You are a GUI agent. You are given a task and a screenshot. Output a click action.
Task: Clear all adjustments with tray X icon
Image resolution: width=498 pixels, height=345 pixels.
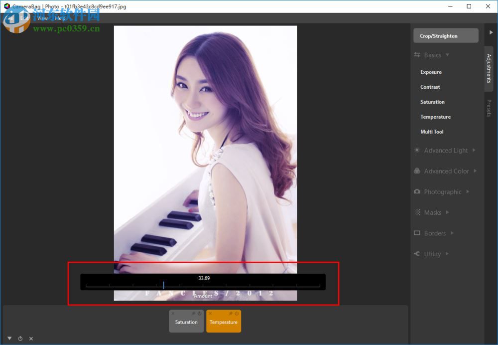click(31, 339)
